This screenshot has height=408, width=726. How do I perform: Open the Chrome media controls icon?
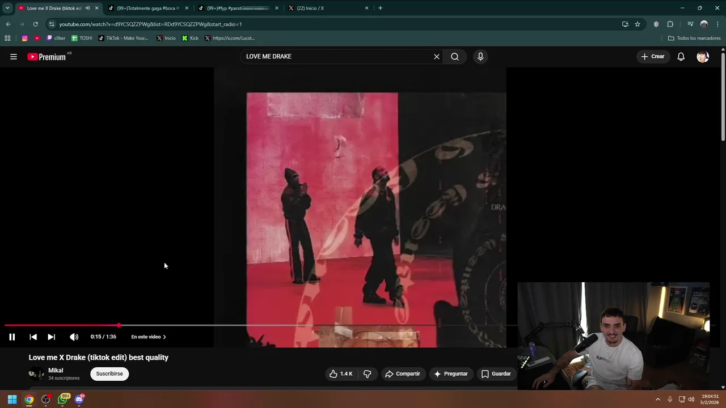690,24
